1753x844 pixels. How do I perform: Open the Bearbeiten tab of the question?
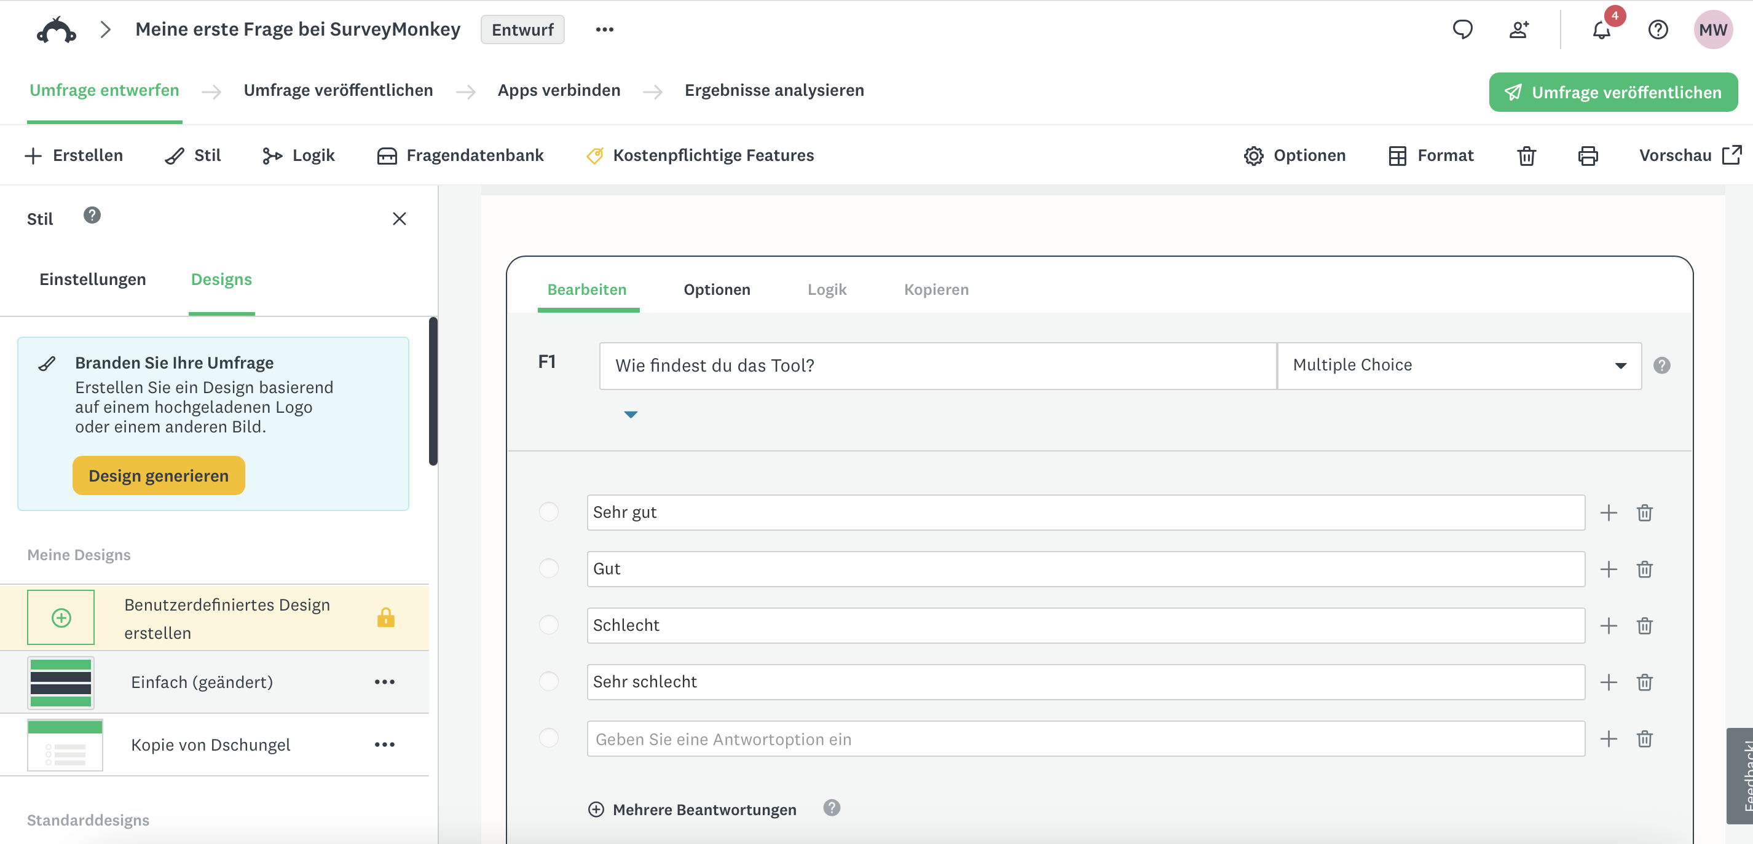point(586,290)
